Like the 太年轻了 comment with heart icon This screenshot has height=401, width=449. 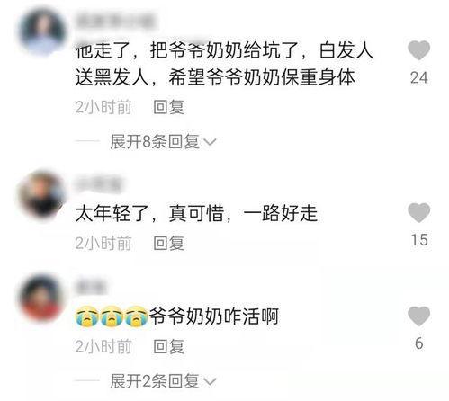[x=418, y=212]
